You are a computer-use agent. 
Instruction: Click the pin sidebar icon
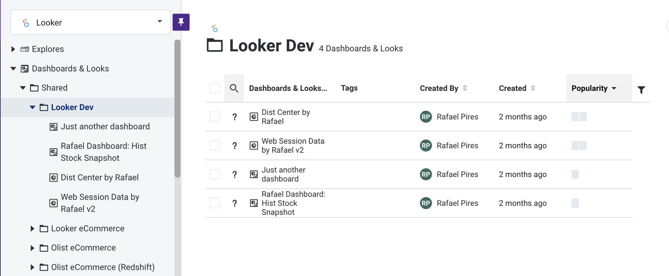pos(181,22)
